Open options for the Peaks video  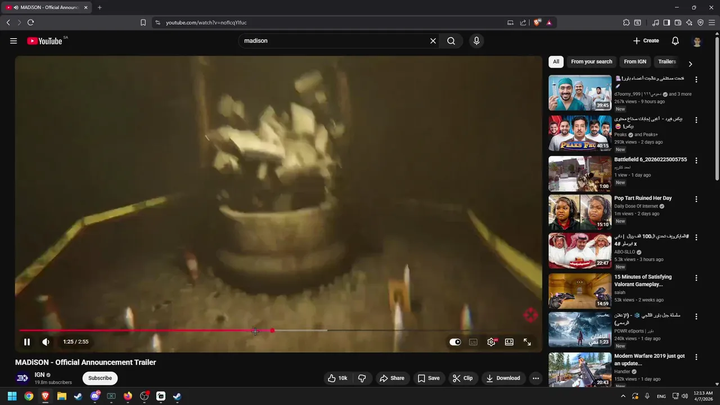pos(696,120)
